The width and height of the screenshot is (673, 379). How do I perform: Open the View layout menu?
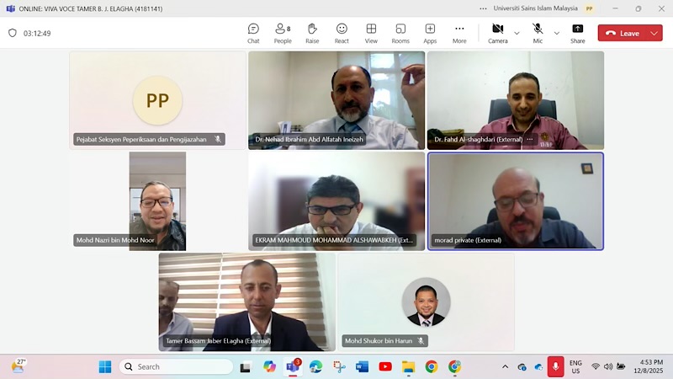(x=371, y=33)
